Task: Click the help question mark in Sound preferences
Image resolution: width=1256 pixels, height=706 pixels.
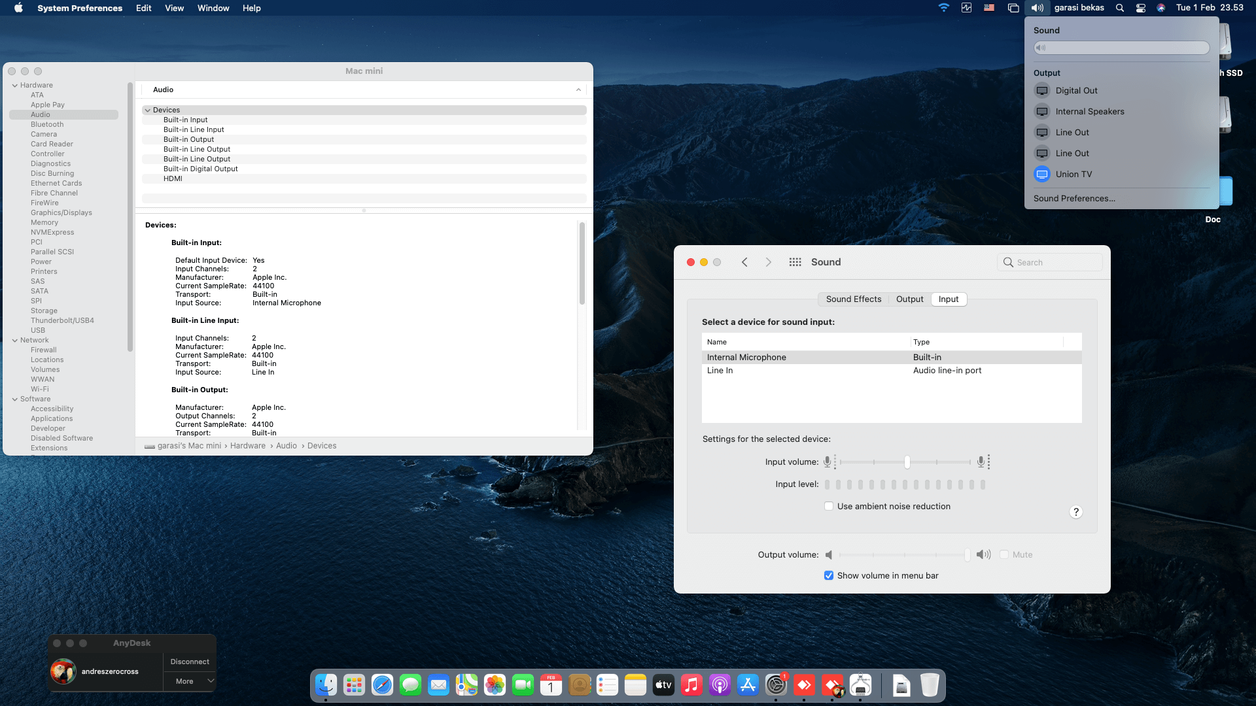Action: [x=1076, y=512]
